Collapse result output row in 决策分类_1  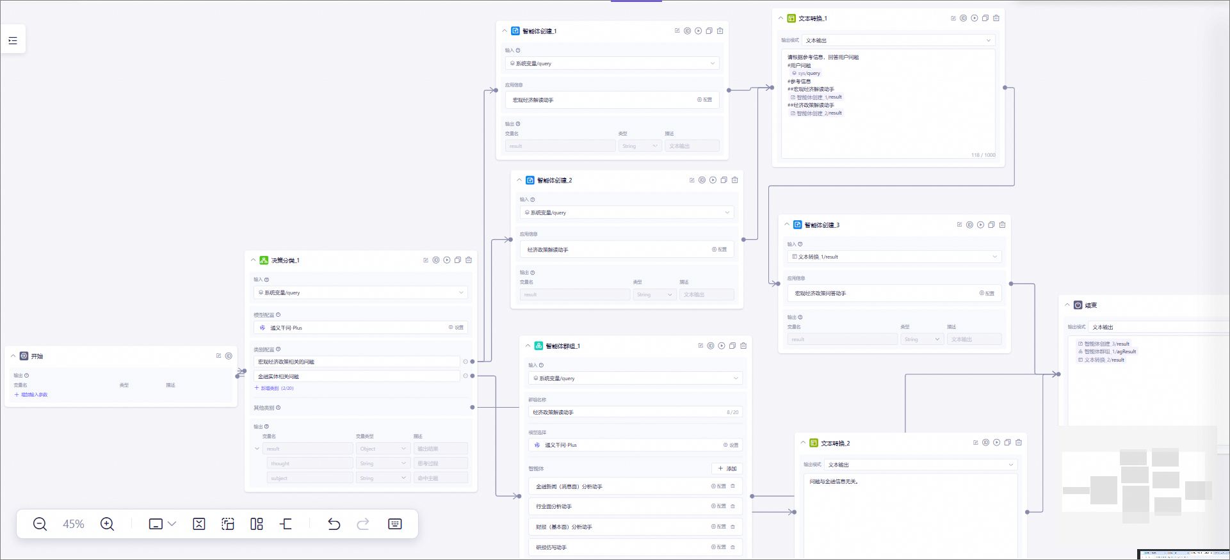pos(257,449)
